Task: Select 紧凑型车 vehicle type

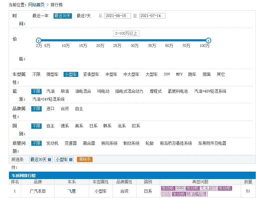Action: click(x=91, y=75)
